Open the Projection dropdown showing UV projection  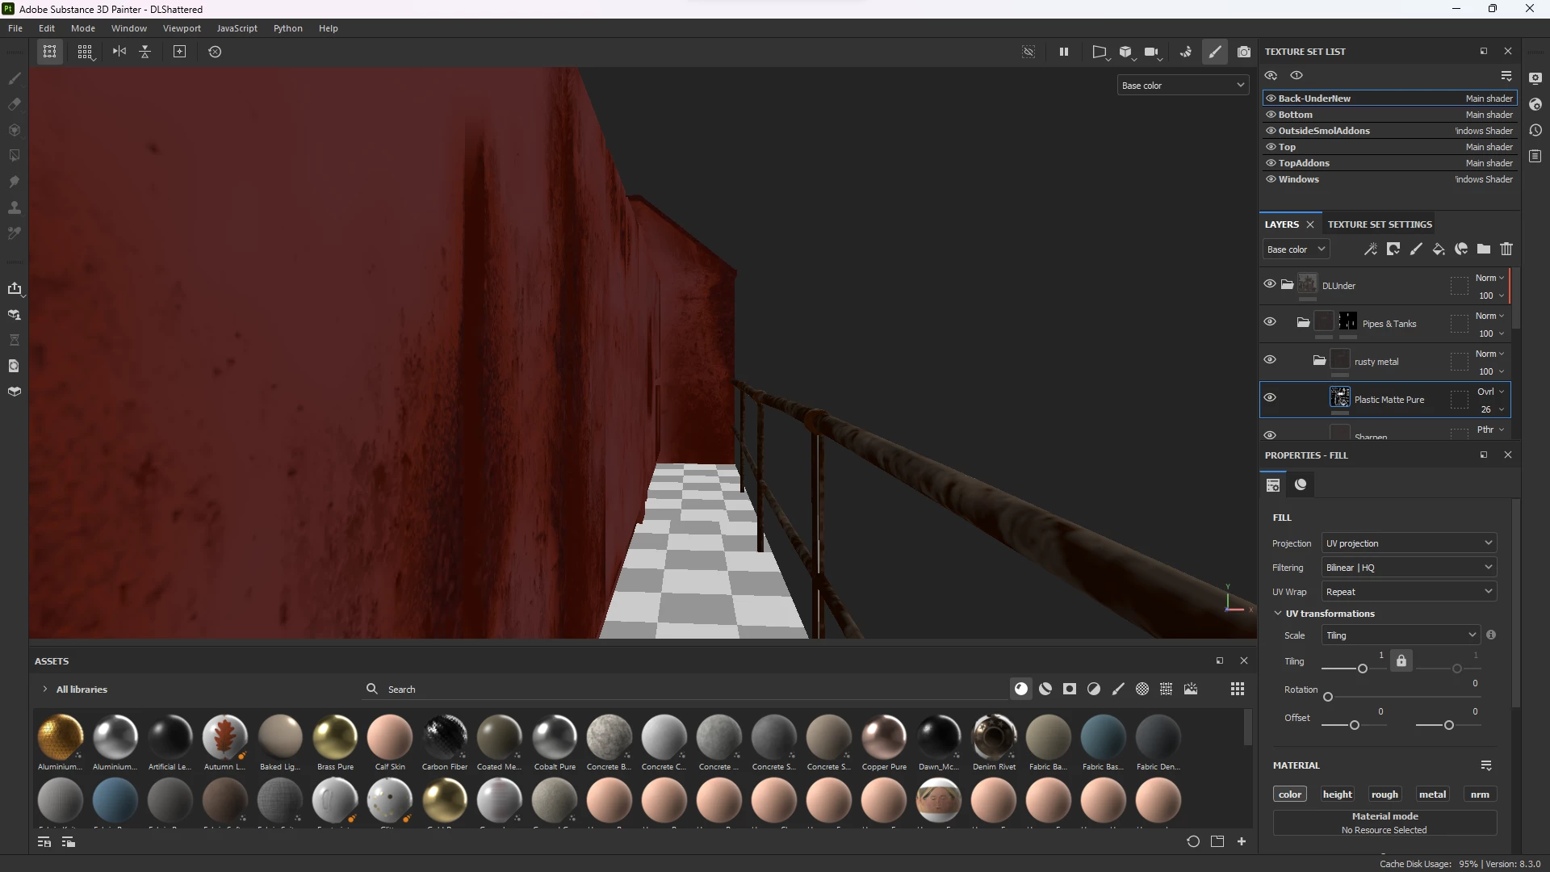coord(1409,543)
